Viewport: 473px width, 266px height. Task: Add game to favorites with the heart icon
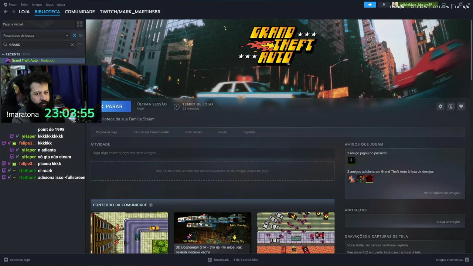click(x=461, y=106)
